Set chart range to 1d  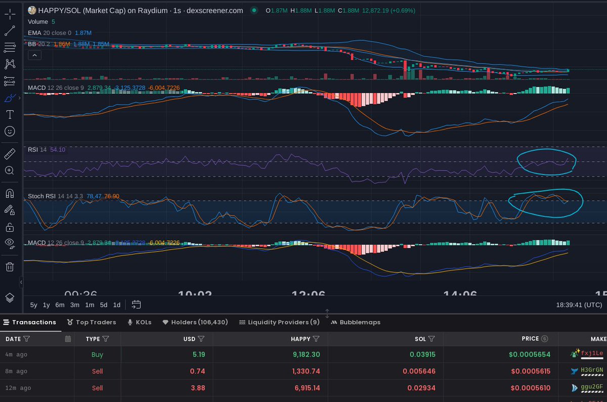click(x=117, y=305)
